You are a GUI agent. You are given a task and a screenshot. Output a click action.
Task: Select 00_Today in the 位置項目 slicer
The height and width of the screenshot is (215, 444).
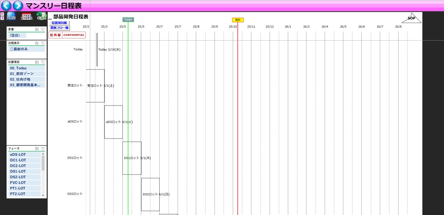pyautogui.click(x=27, y=68)
